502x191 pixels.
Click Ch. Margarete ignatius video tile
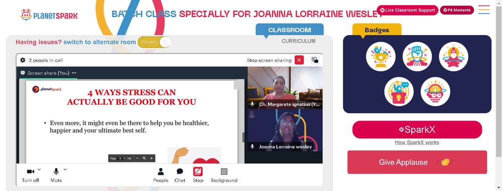coord(285,87)
